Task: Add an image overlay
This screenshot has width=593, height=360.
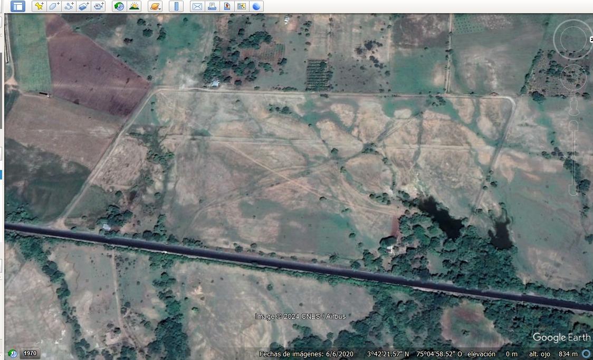Action: (83, 6)
